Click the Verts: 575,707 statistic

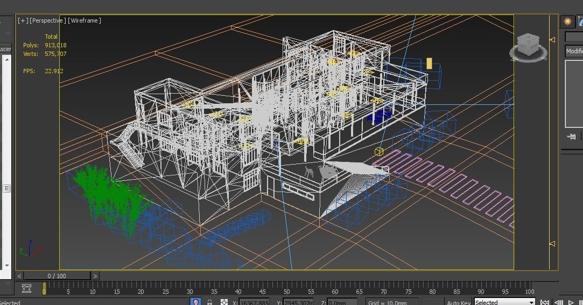(x=45, y=54)
